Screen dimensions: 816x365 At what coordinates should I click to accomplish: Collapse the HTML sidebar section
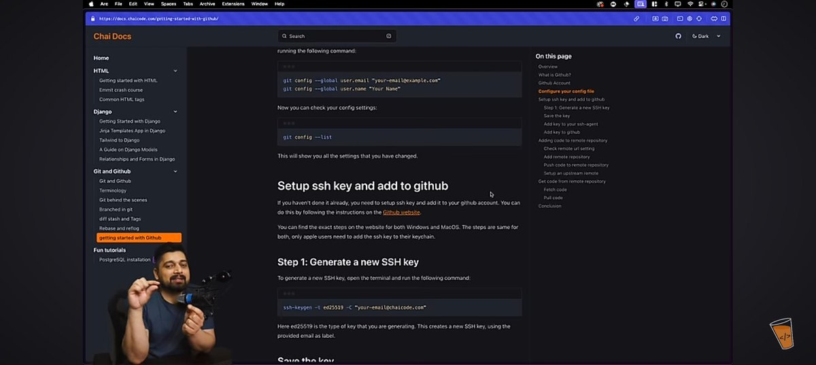pyautogui.click(x=175, y=71)
